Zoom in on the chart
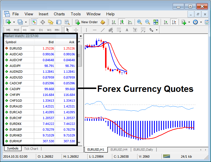 (140, 22)
